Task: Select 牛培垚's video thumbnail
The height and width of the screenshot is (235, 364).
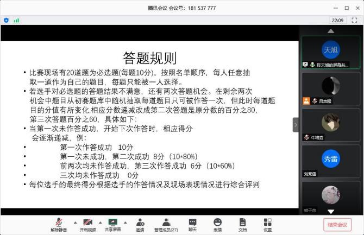Action: [x=331, y=125]
